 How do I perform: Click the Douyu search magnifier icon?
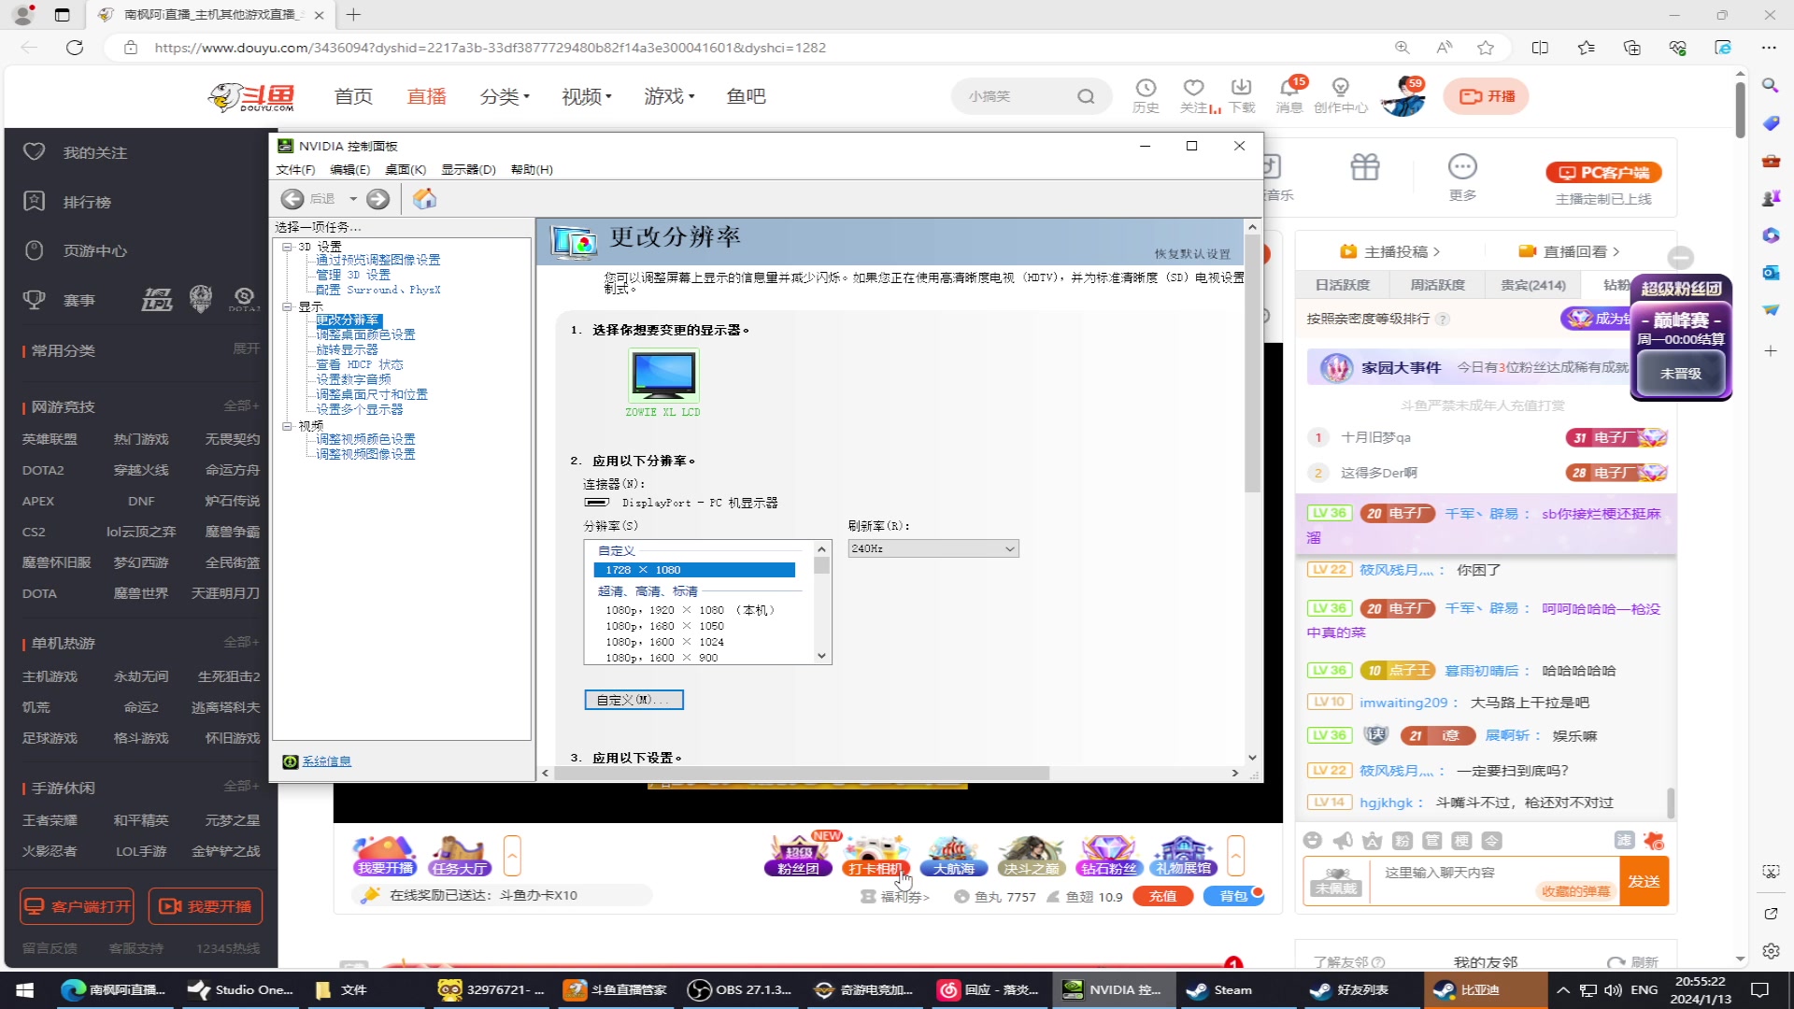pos(1086,96)
